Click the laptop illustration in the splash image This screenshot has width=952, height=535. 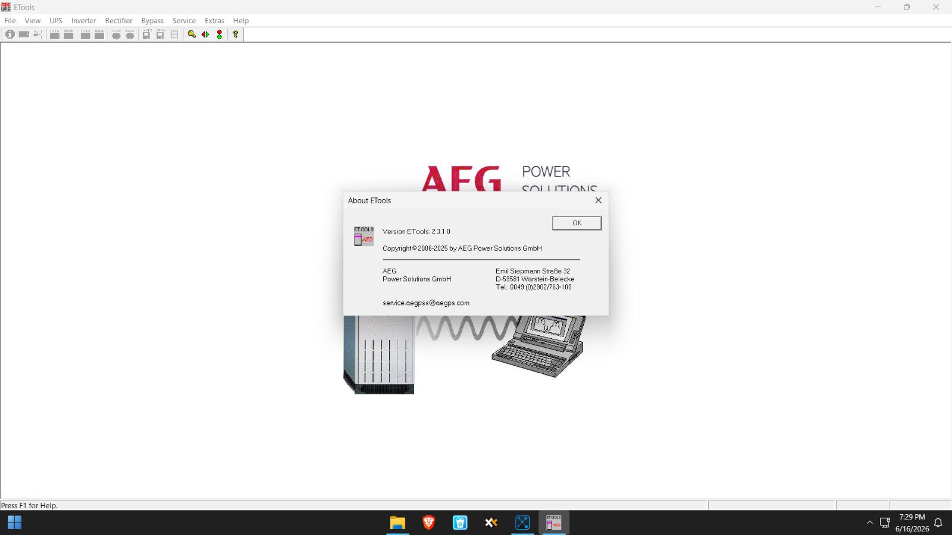click(538, 346)
